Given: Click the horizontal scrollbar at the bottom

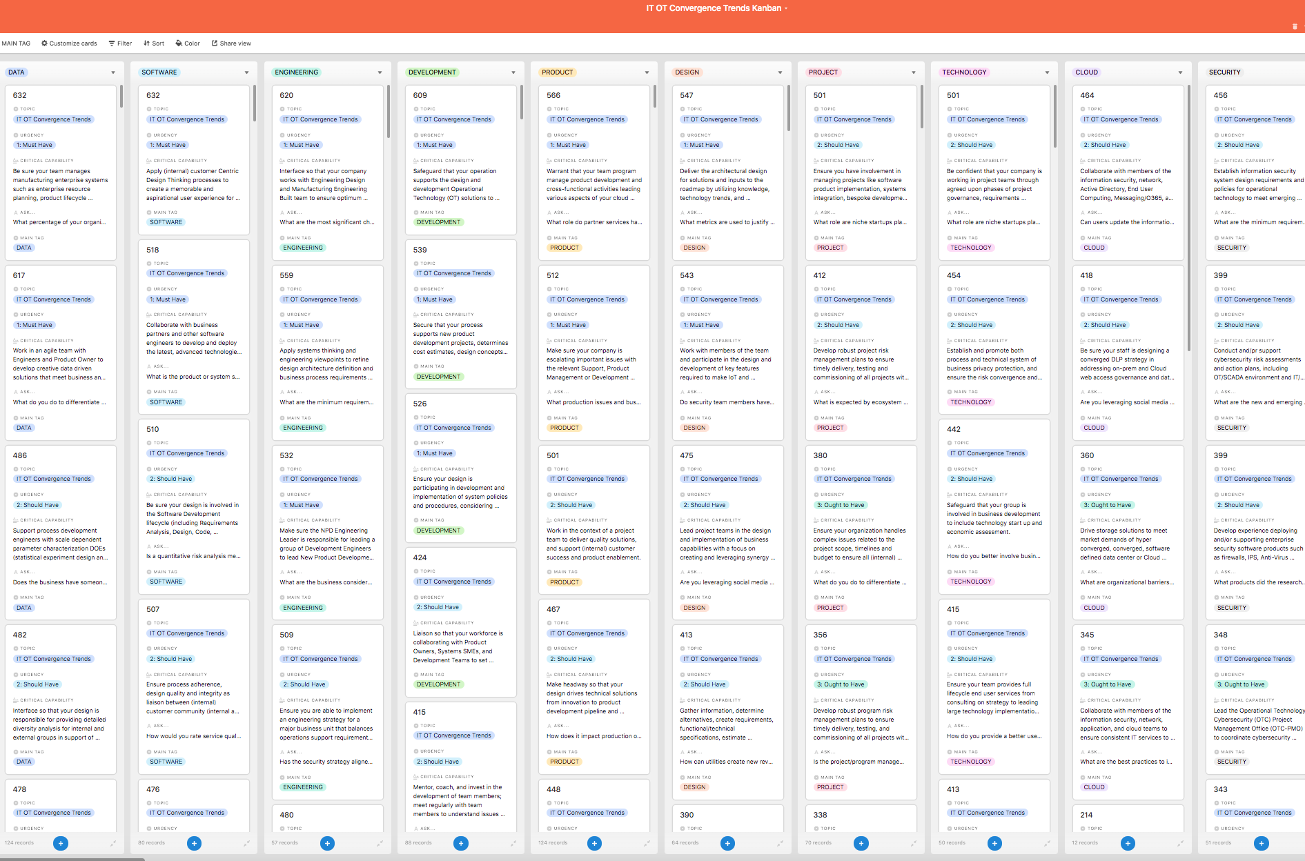Looking at the screenshot, I should [72, 859].
